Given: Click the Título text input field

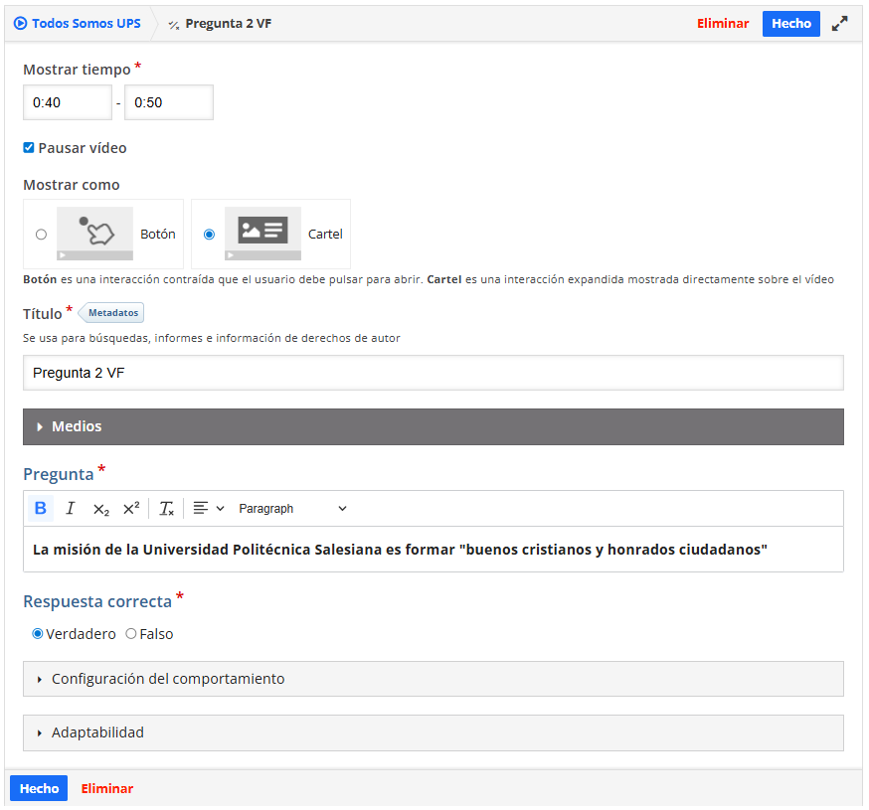Looking at the screenshot, I should [433, 373].
